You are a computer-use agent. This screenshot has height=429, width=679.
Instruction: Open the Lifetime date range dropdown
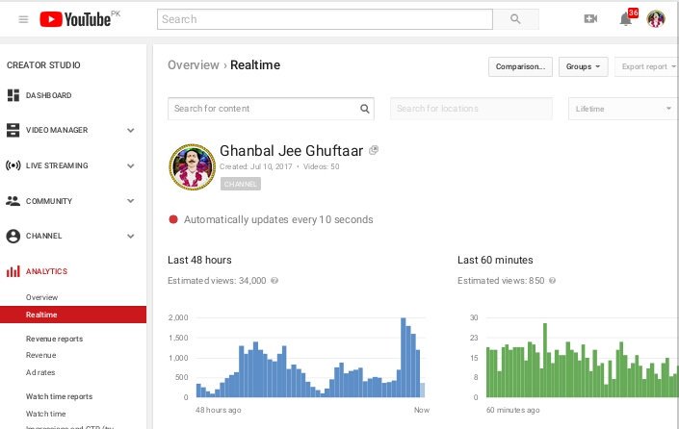623,109
